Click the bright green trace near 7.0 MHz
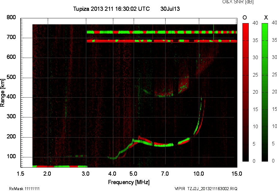 tap(164, 145)
